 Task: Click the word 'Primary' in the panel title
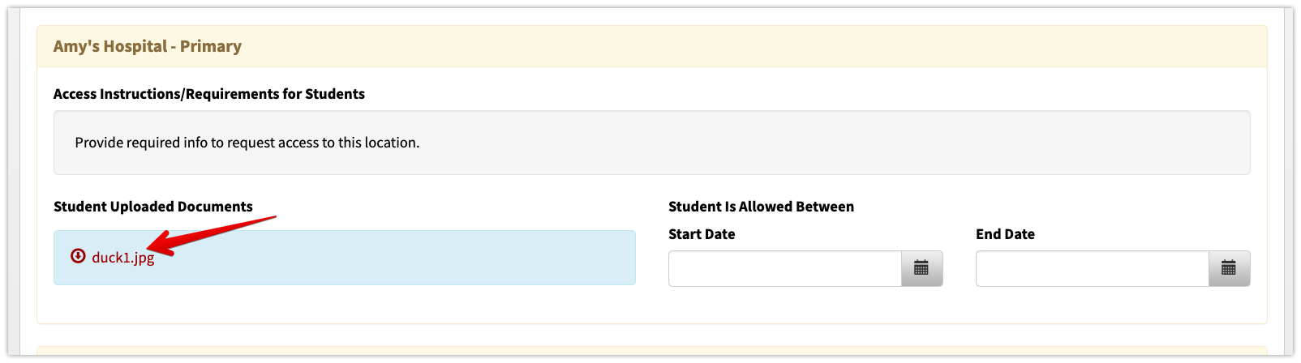pos(211,46)
